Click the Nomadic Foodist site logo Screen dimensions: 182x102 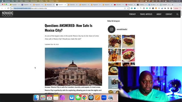pyautogui.click(x=8, y=14)
